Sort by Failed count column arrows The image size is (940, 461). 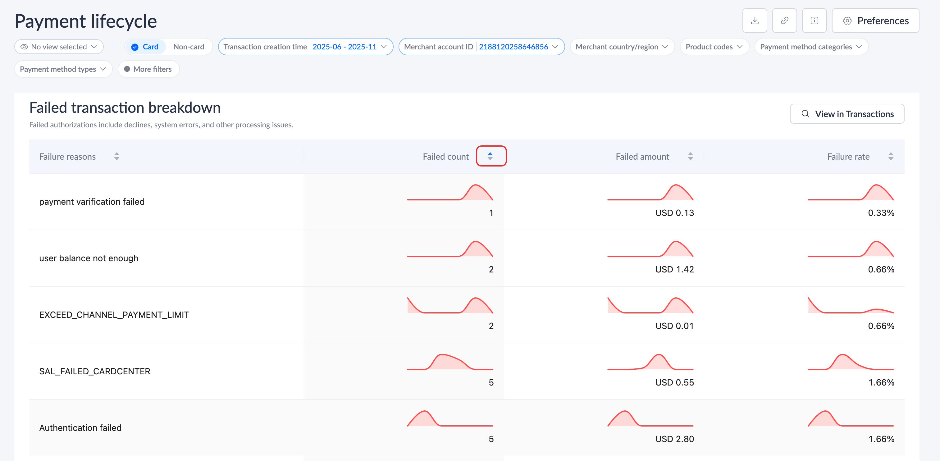[490, 156]
